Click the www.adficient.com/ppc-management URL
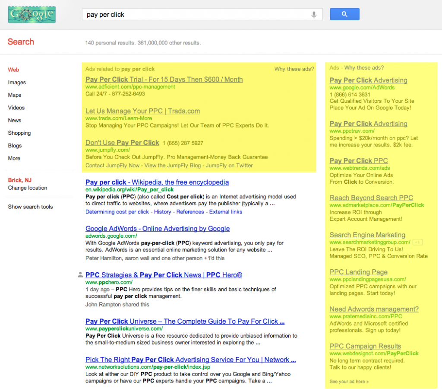This screenshot has width=442, height=389. pyautogui.click(x=130, y=87)
